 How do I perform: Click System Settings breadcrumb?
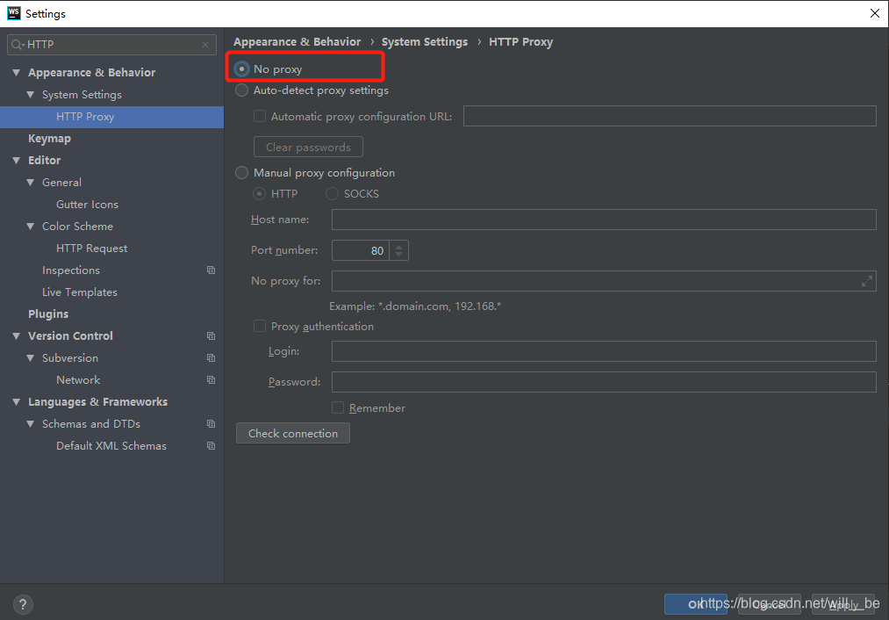click(425, 42)
